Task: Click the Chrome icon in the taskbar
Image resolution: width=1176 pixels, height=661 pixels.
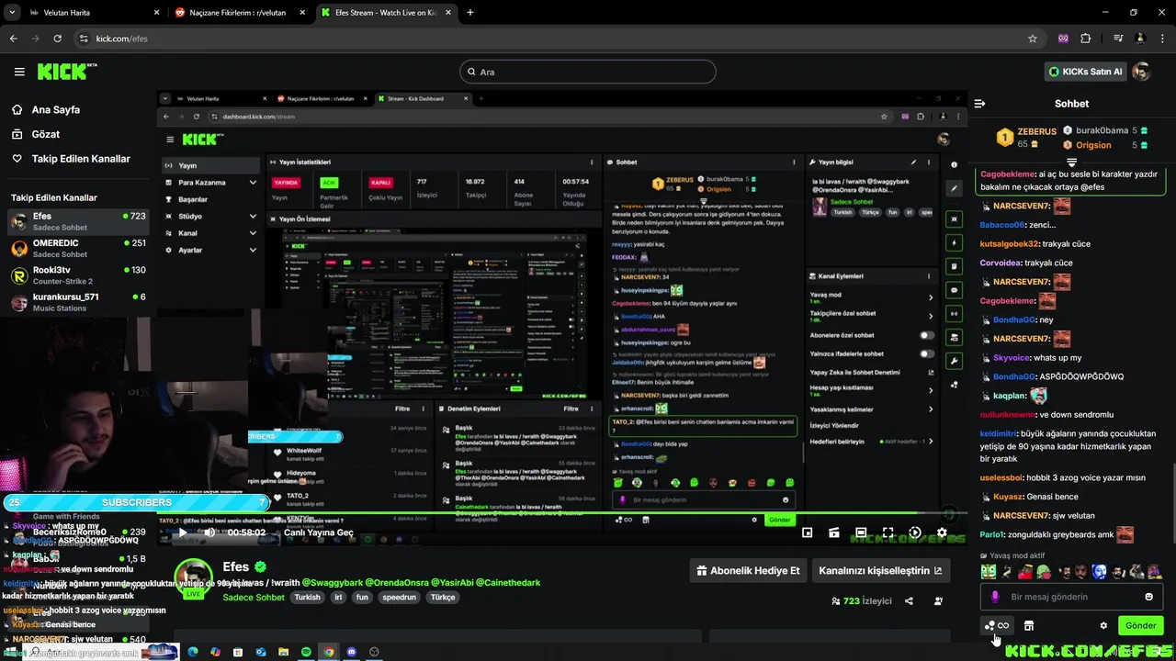Action: point(329,652)
